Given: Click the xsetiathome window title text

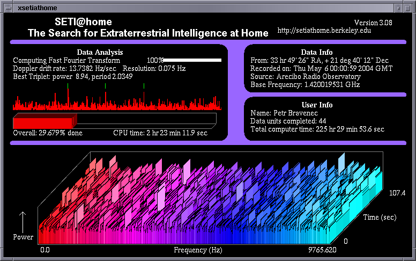Looking at the screenshot, I should pyautogui.click(x=38, y=8).
